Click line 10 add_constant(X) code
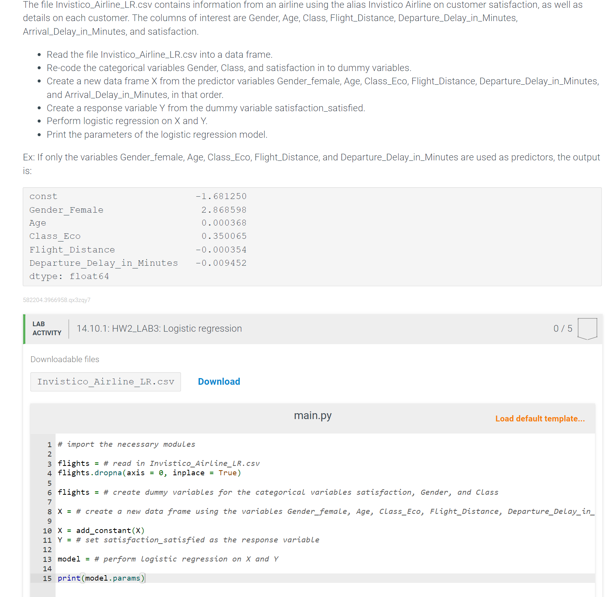Screen dimensions: 609x597 coord(101,530)
